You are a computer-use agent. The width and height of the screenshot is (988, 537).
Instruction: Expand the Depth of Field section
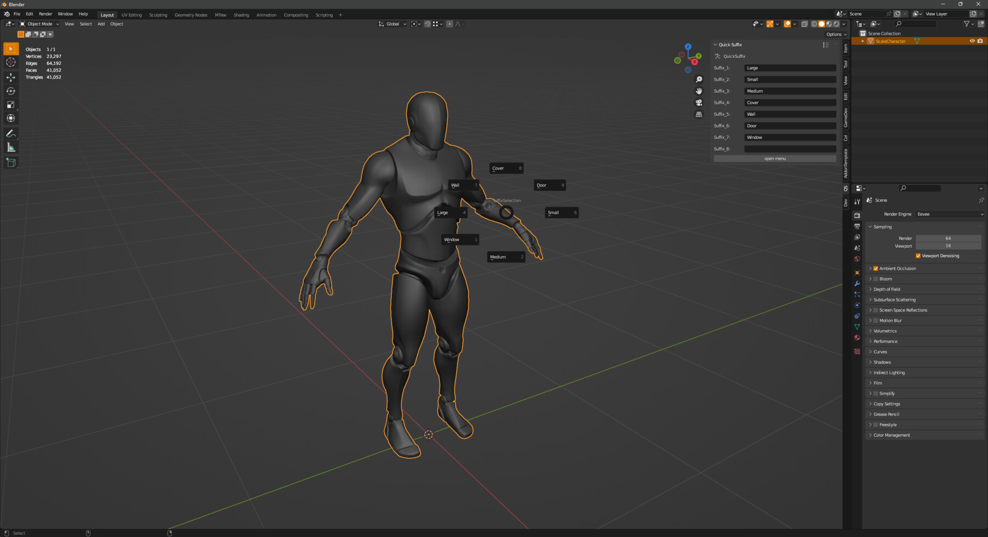click(x=871, y=289)
